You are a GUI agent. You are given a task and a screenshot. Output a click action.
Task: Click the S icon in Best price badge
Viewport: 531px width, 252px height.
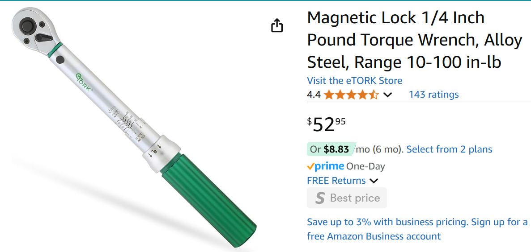320,198
